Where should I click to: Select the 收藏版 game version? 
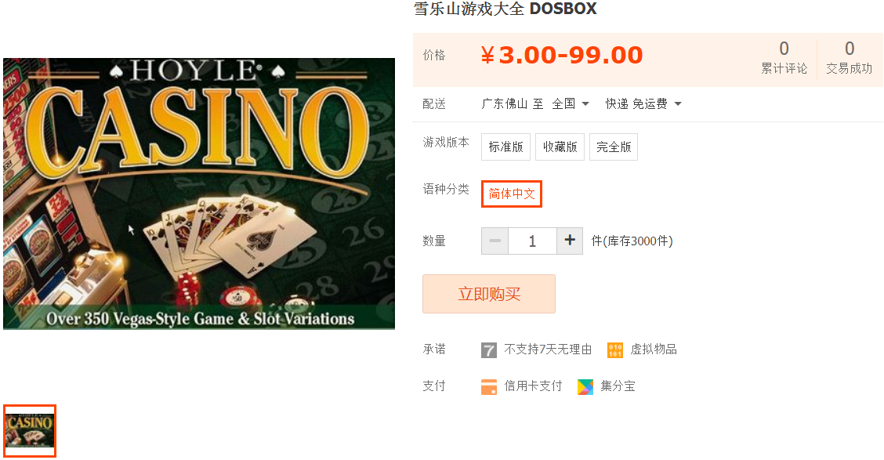[x=560, y=147]
